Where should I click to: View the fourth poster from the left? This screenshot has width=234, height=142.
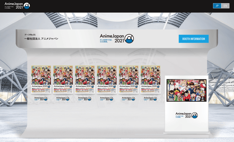tap(107, 79)
